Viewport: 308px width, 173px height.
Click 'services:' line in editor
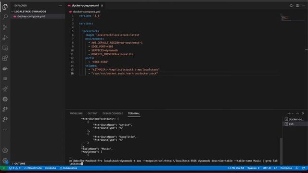[86, 24]
